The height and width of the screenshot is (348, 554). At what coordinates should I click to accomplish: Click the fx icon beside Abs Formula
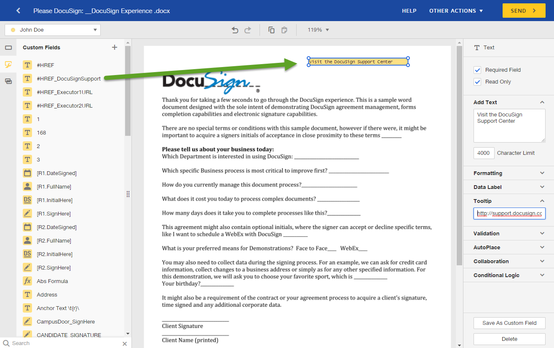click(x=27, y=281)
